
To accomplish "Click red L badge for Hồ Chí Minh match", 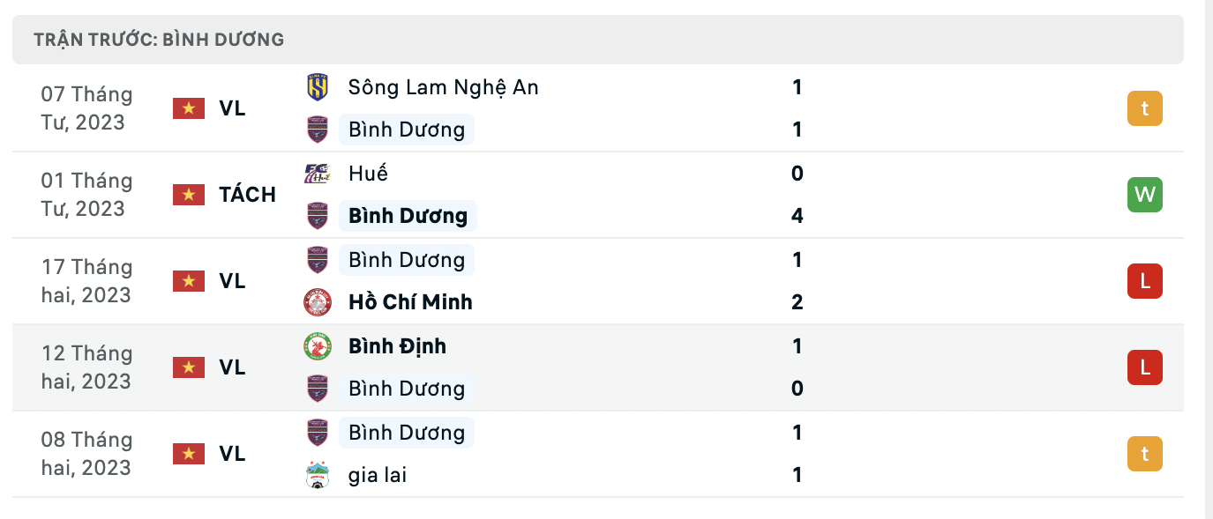I will pyautogui.click(x=1145, y=281).
